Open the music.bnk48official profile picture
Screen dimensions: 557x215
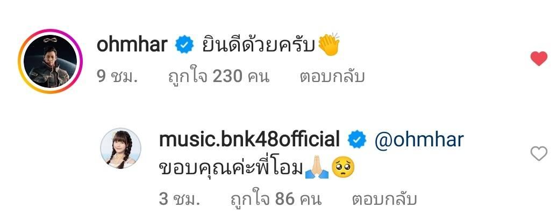(x=121, y=148)
